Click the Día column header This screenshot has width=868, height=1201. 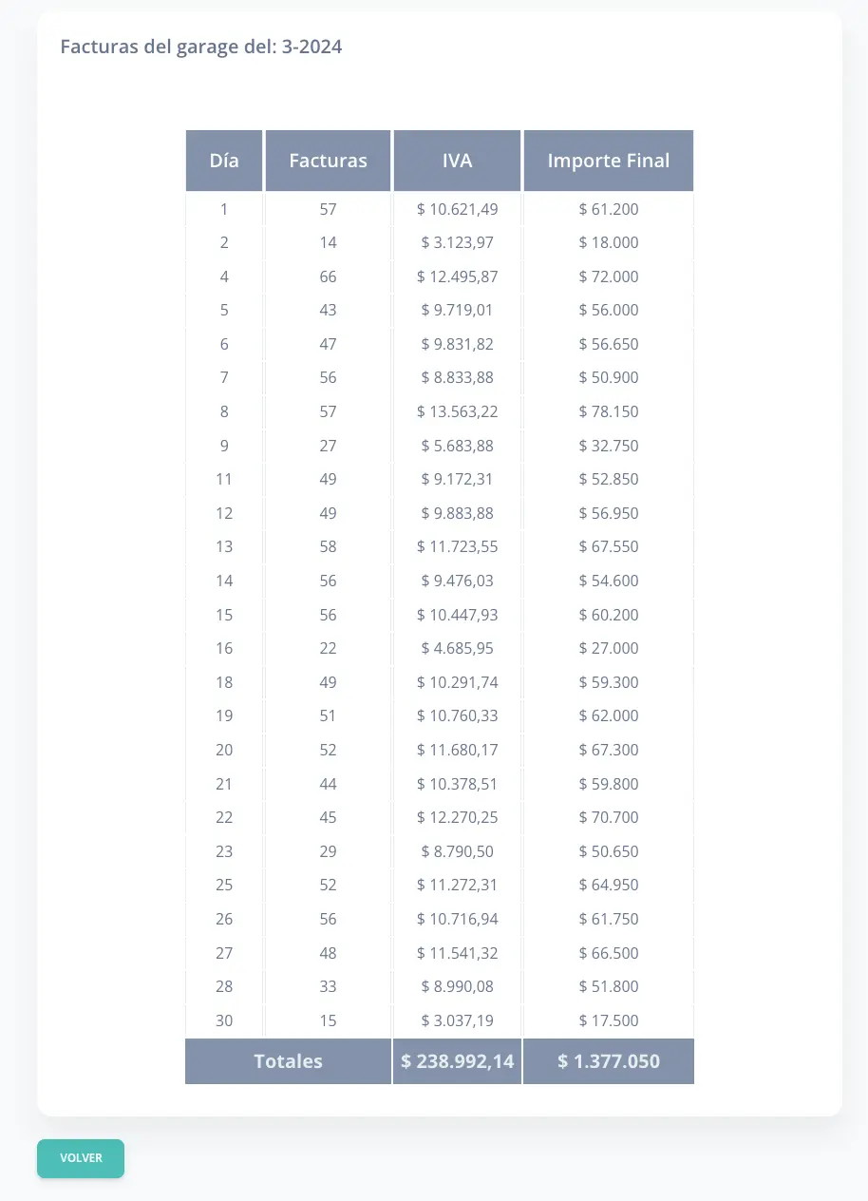point(224,161)
